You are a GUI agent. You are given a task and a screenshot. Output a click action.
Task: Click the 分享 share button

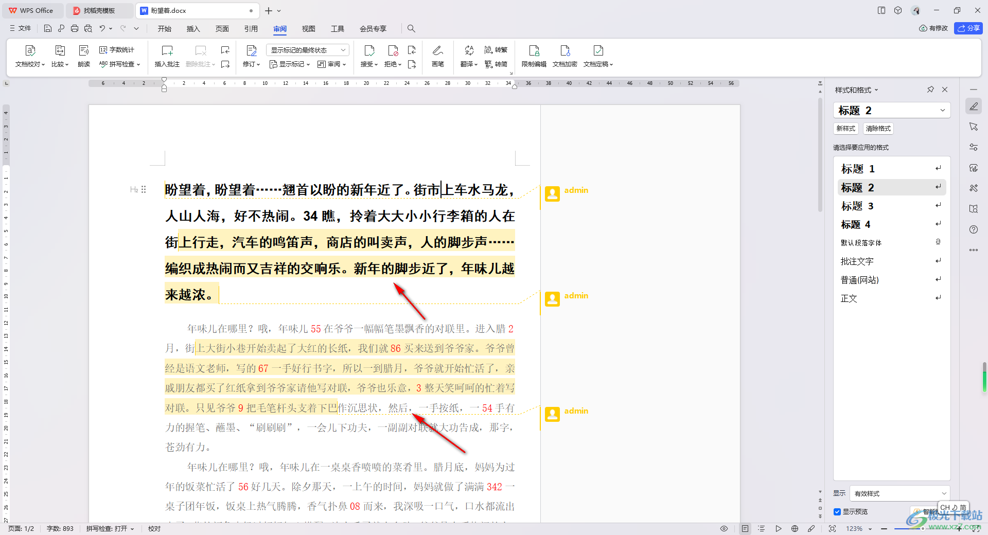(x=968, y=28)
